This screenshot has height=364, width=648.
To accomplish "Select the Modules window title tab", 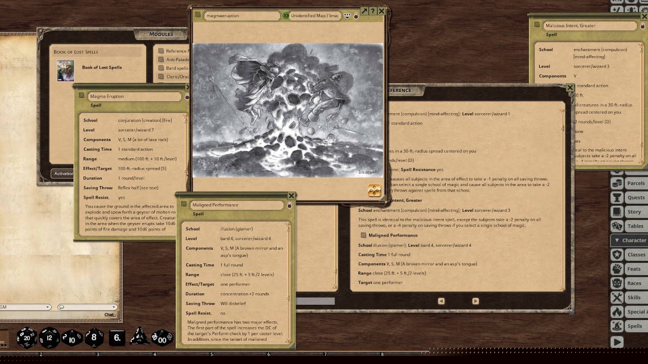I will [x=161, y=34].
